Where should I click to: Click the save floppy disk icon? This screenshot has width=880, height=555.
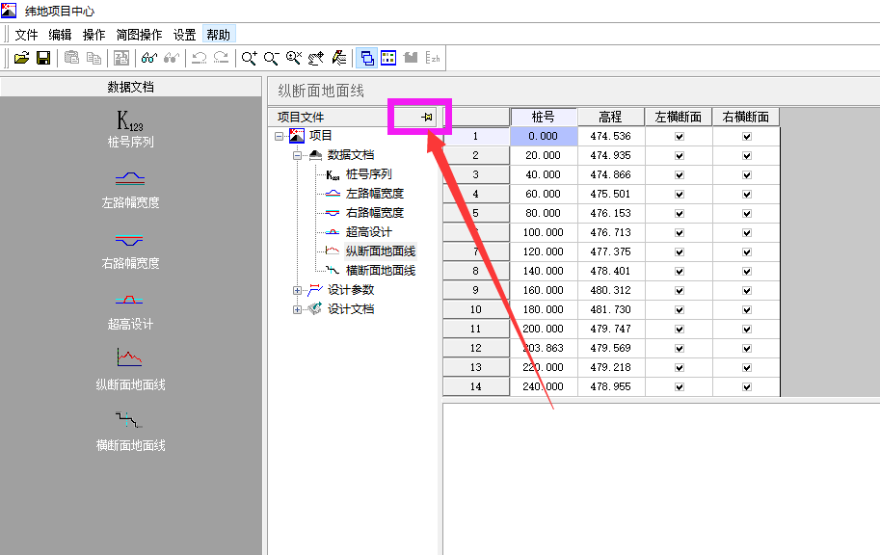click(42, 58)
